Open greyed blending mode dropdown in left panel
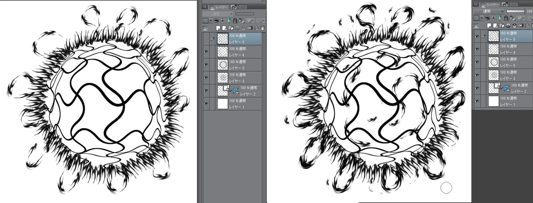Screen dimensions: 533x203 [x=218, y=14]
